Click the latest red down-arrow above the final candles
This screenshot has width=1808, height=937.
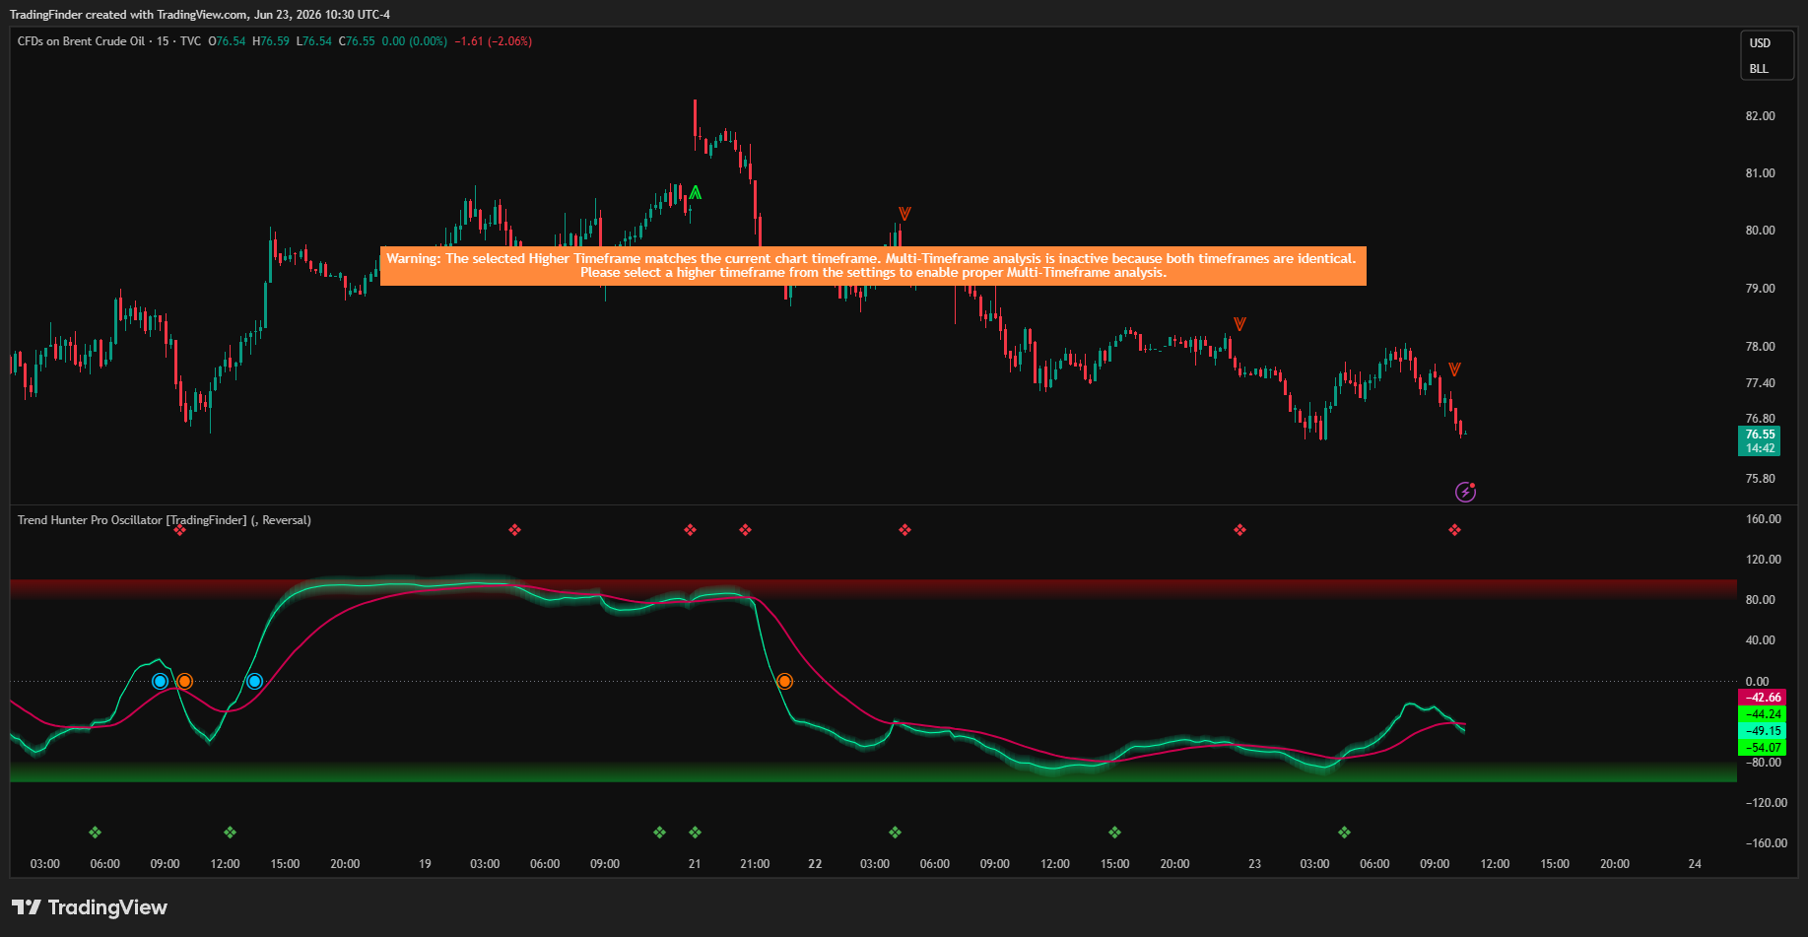click(1454, 369)
